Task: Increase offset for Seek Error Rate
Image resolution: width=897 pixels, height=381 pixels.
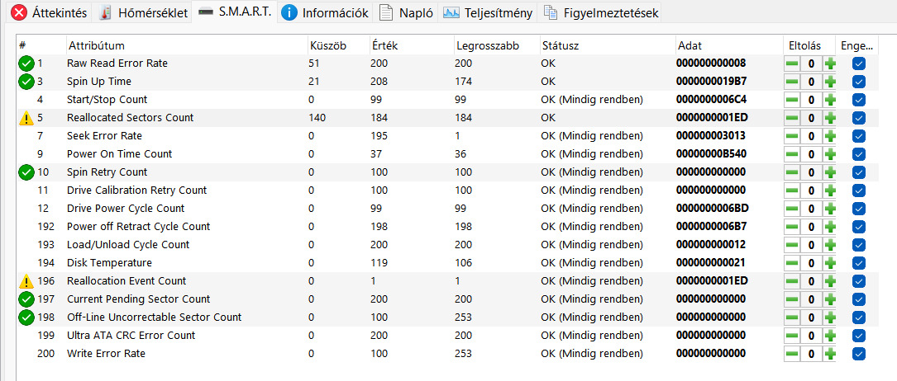Action: pos(830,136)
